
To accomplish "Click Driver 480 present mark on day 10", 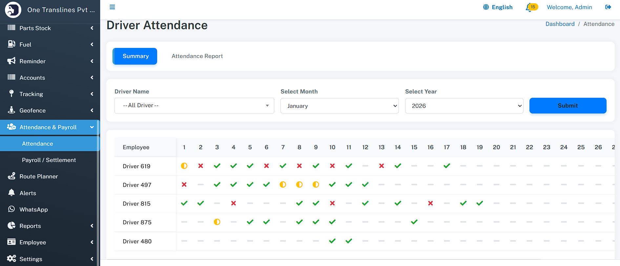I will (x=332, y=241).
